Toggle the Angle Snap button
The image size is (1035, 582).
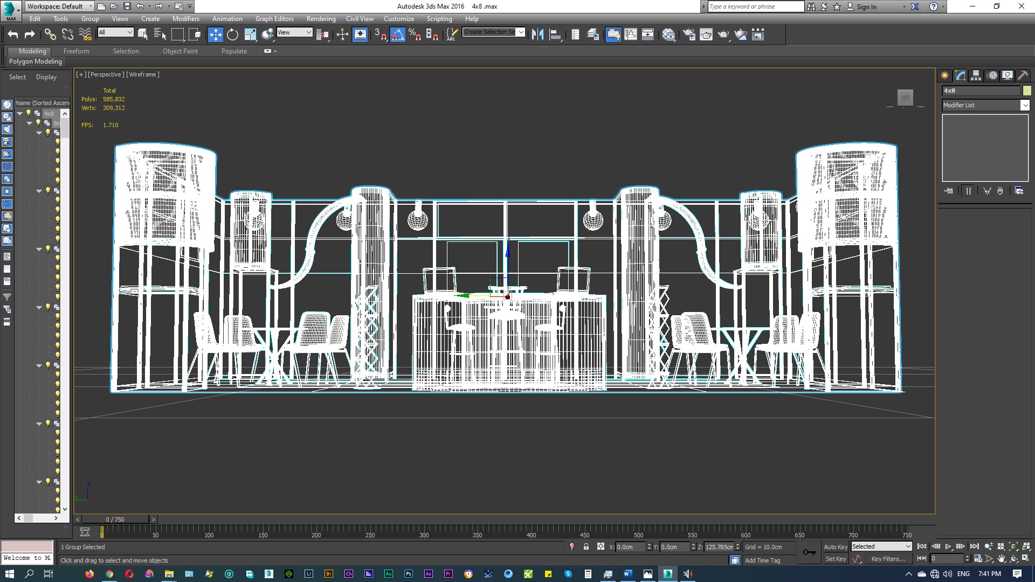397,35
